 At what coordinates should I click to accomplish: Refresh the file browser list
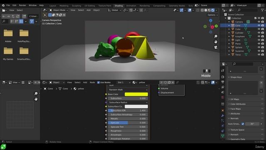click(17, 16)
